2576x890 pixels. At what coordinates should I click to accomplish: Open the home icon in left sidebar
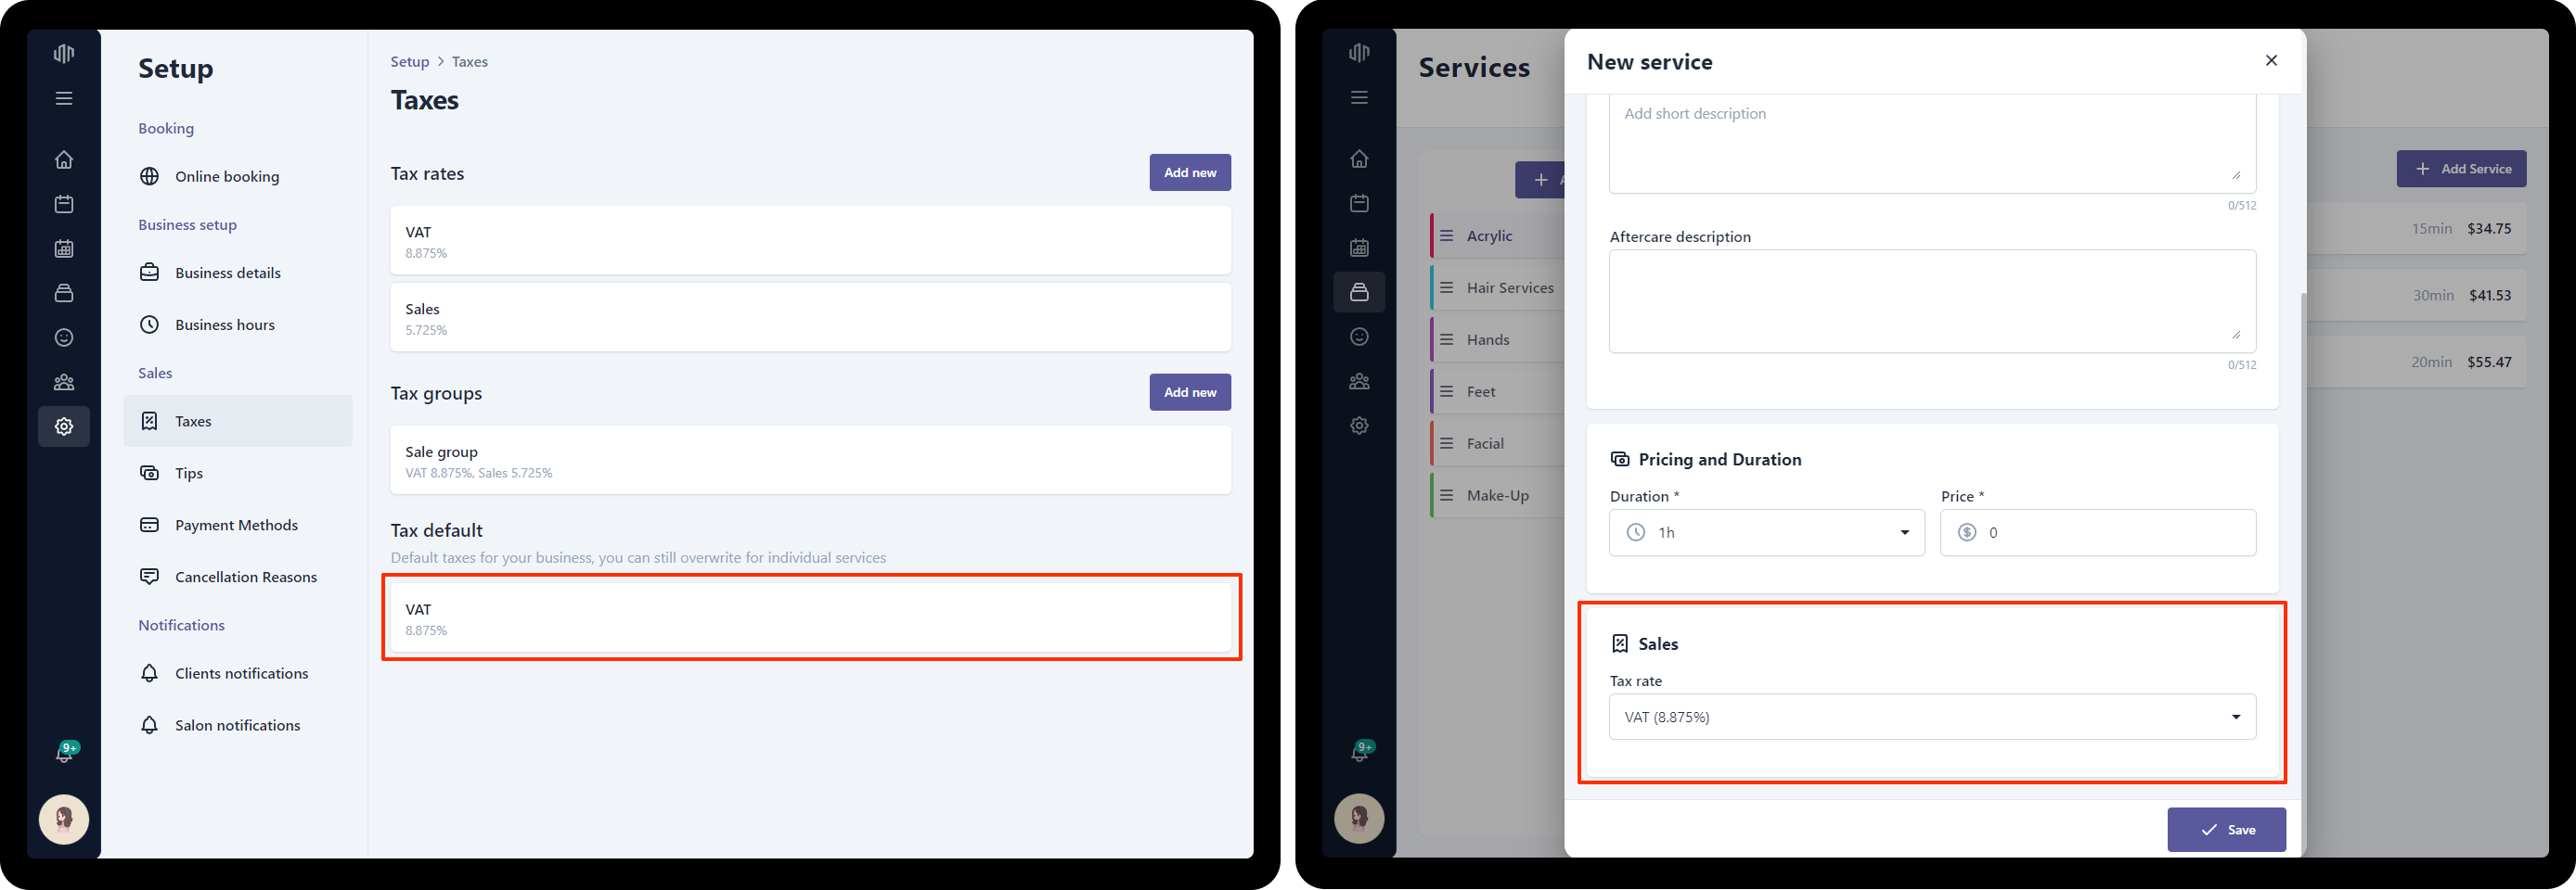tap(64, 159)
